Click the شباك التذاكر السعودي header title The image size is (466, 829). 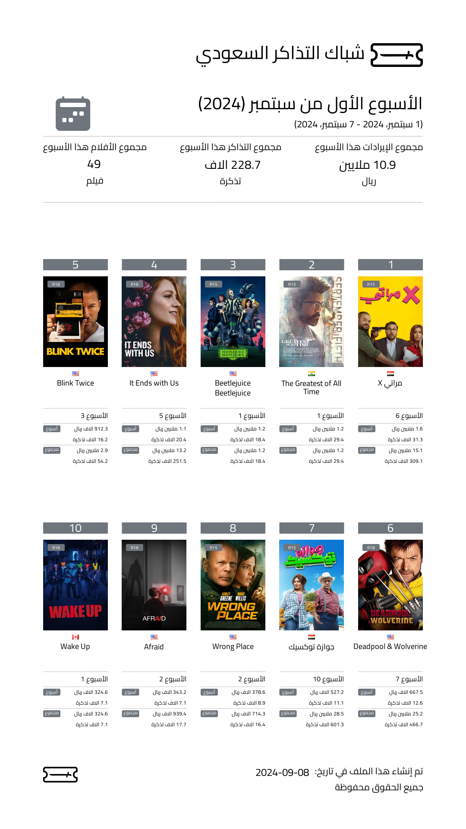click(x=280, y=54)
